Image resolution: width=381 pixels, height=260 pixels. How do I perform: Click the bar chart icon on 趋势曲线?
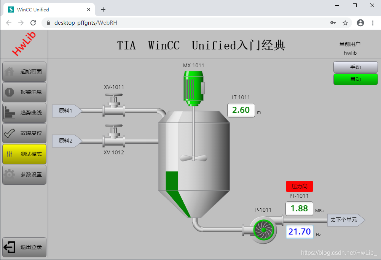click(9, 113)
